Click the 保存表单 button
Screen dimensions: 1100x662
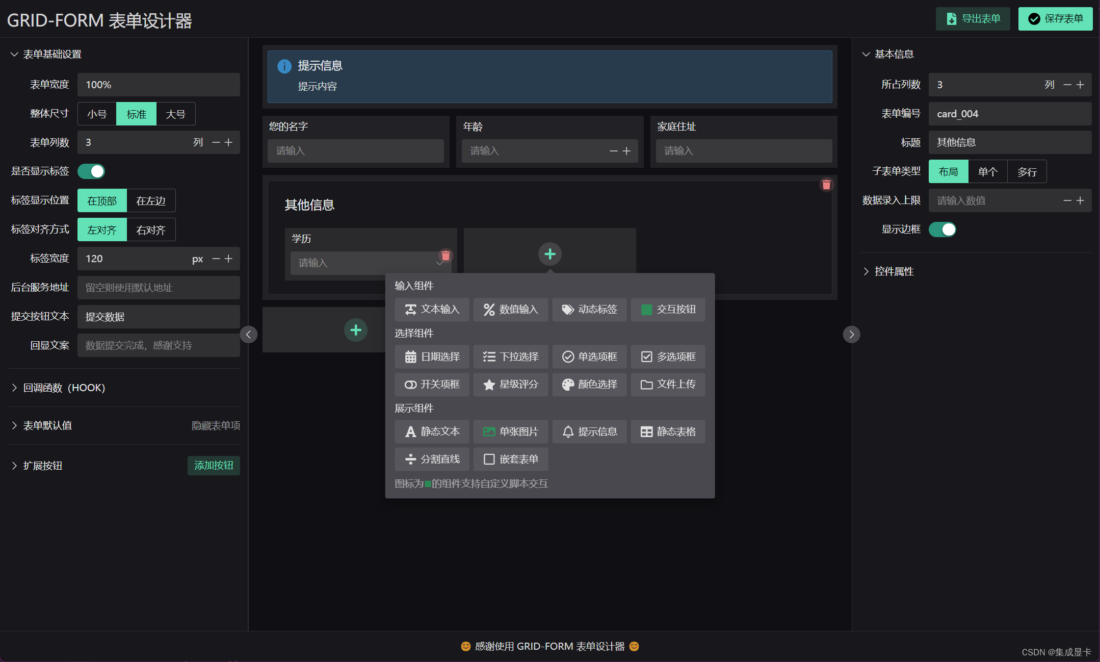tap(1055, 19)
